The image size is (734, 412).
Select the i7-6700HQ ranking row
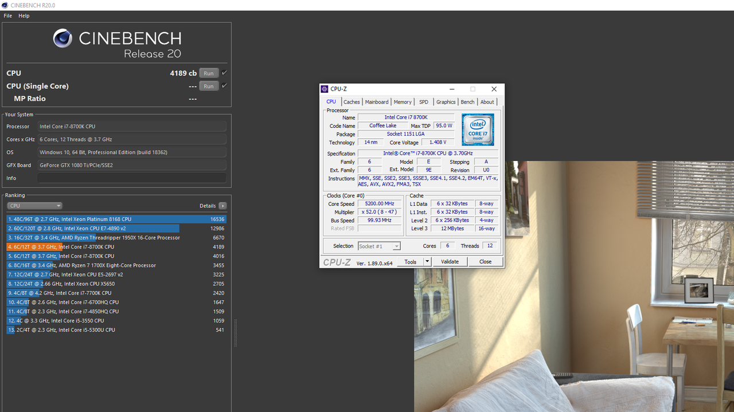[x=116, y=302]
